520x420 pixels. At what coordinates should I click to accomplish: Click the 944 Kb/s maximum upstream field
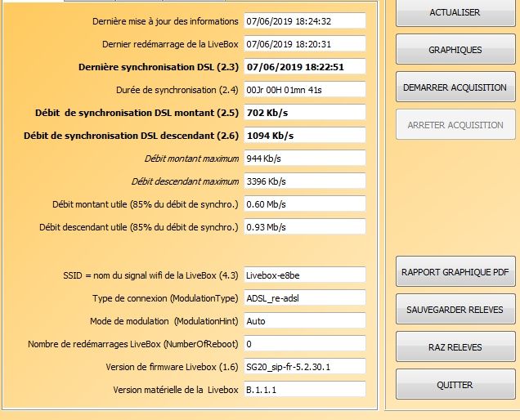coord(305,159)
